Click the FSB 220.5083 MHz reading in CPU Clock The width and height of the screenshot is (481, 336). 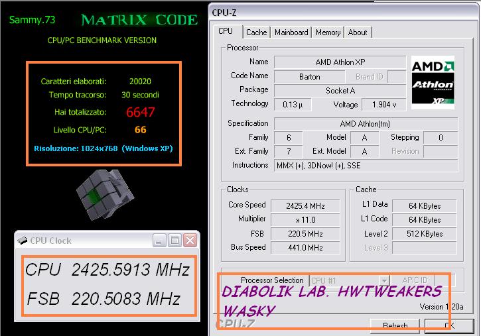click(103, 299)
